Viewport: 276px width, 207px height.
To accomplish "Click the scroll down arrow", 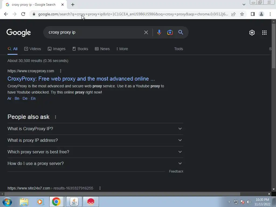I will (274, 189).
